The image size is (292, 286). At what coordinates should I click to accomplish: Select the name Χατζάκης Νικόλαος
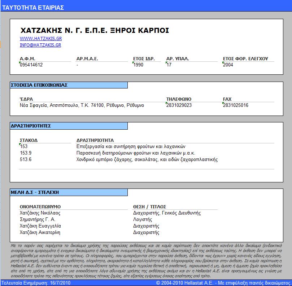(40, 213)
